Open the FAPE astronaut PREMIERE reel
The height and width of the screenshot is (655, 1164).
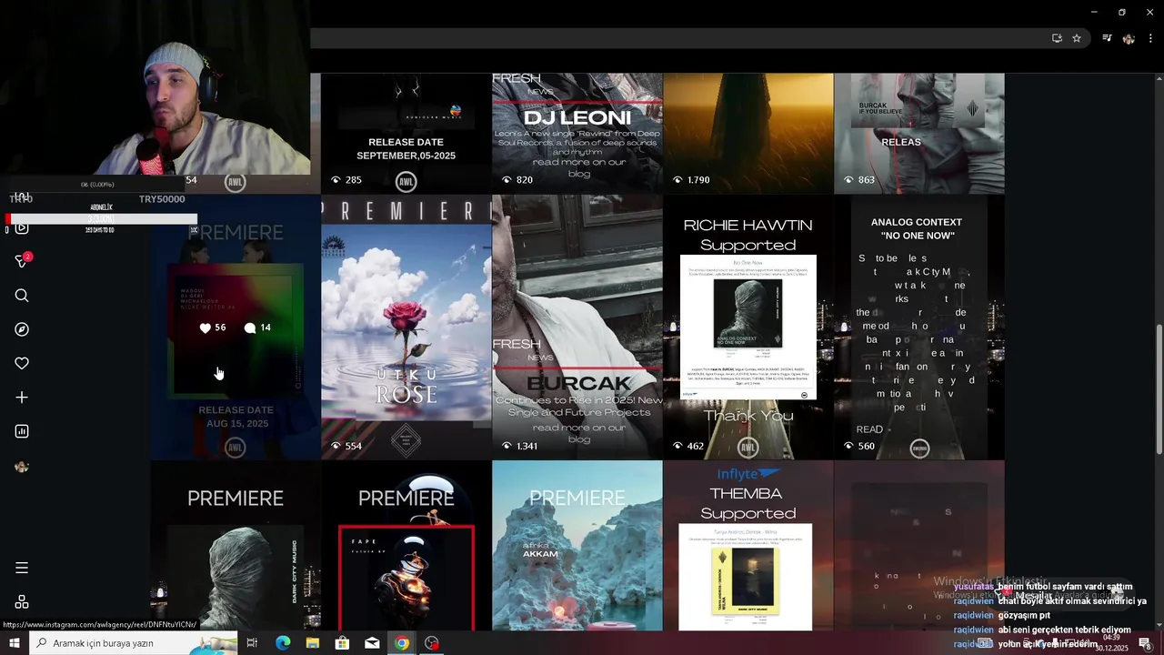tap(406, 546)
